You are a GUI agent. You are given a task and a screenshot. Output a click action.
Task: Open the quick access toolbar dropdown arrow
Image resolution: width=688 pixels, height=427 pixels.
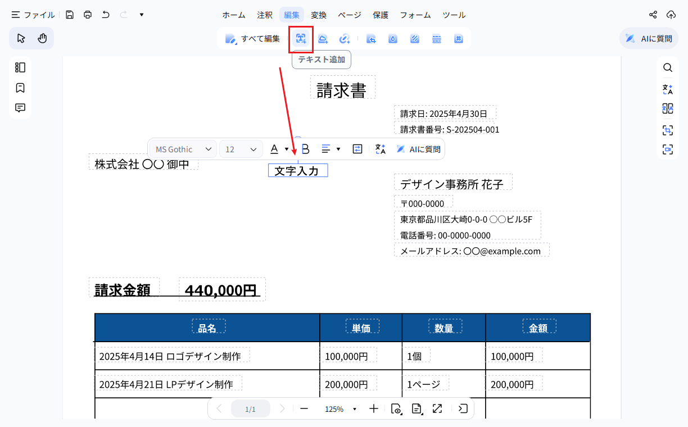(x=142, y=15)
